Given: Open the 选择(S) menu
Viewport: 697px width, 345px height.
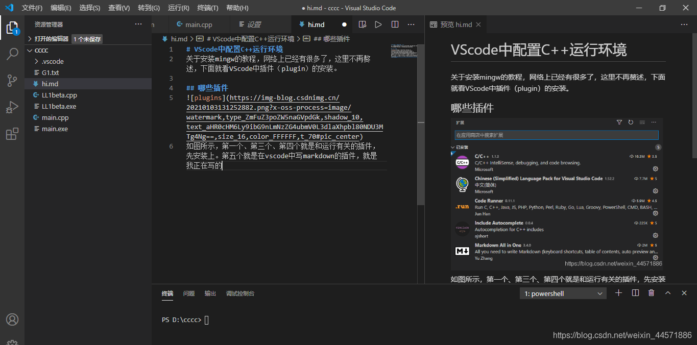Looking at the screenshot, I should tap(90, 8).
